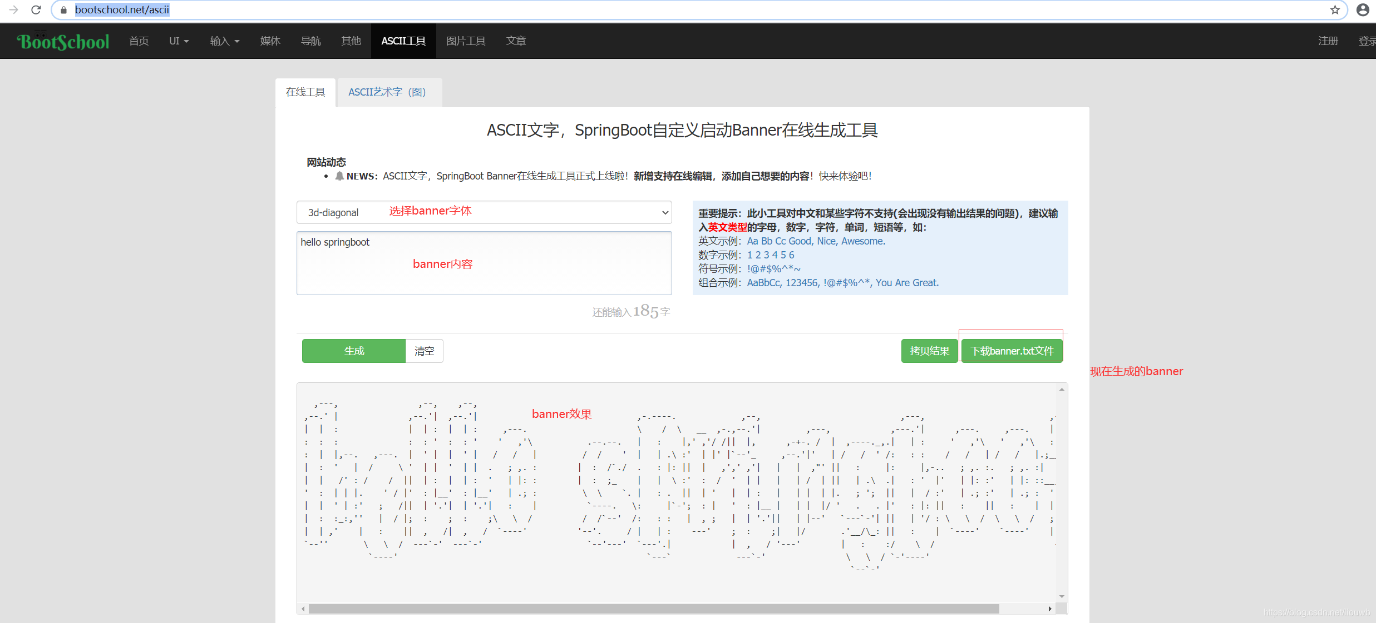Open 导航 navigation item
The height and width of the screenshot is (623, 1376).
(x=310, y=41)
